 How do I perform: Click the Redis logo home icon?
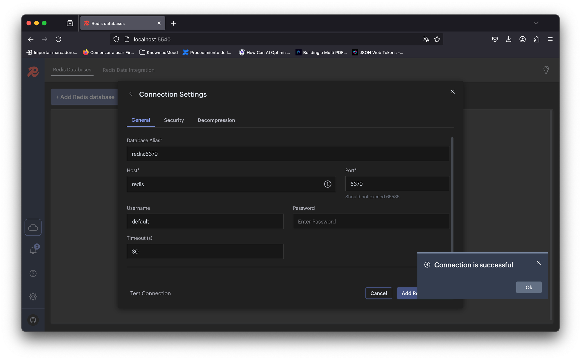click(x=33, y=72)
